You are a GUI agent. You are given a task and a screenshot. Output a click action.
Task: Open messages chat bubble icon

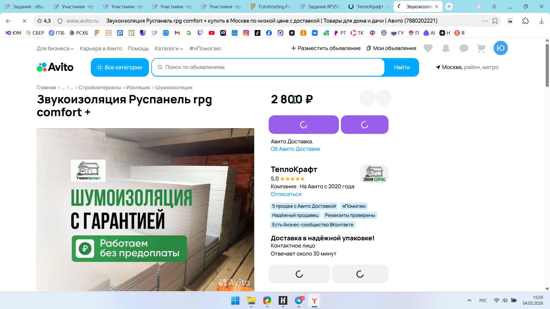(x=463, y=48)
